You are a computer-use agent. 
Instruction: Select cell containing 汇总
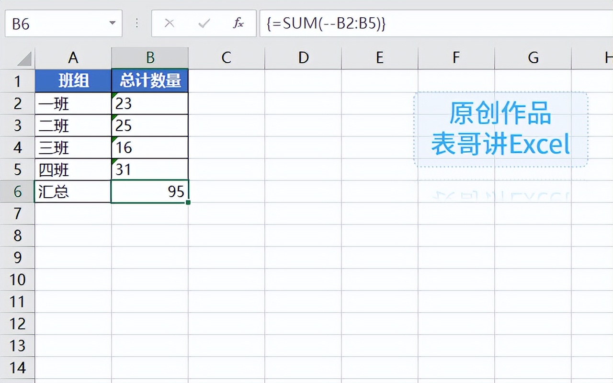coord(73,191)
